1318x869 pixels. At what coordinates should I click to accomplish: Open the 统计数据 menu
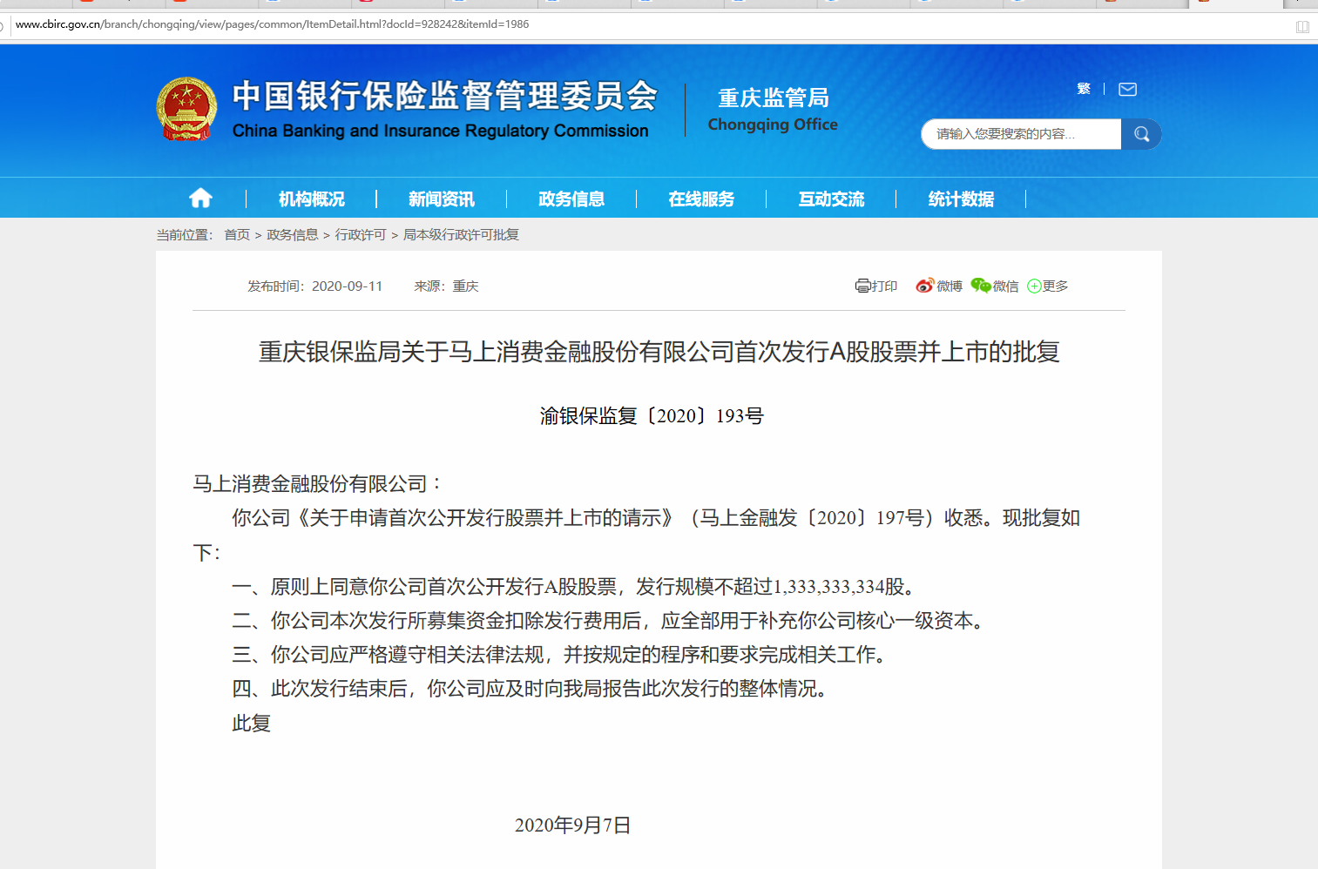coord(961,199)
